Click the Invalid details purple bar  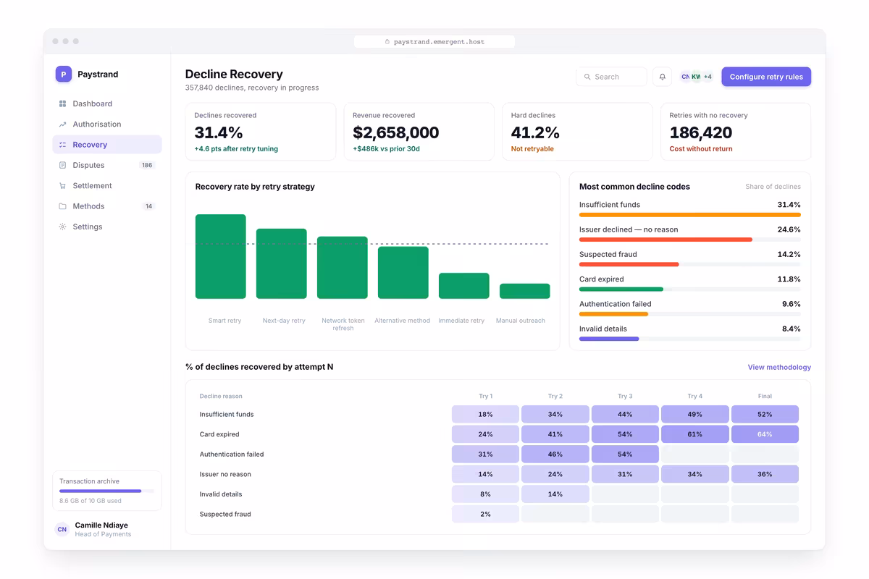pyautogui.click(x=609, y=339)
